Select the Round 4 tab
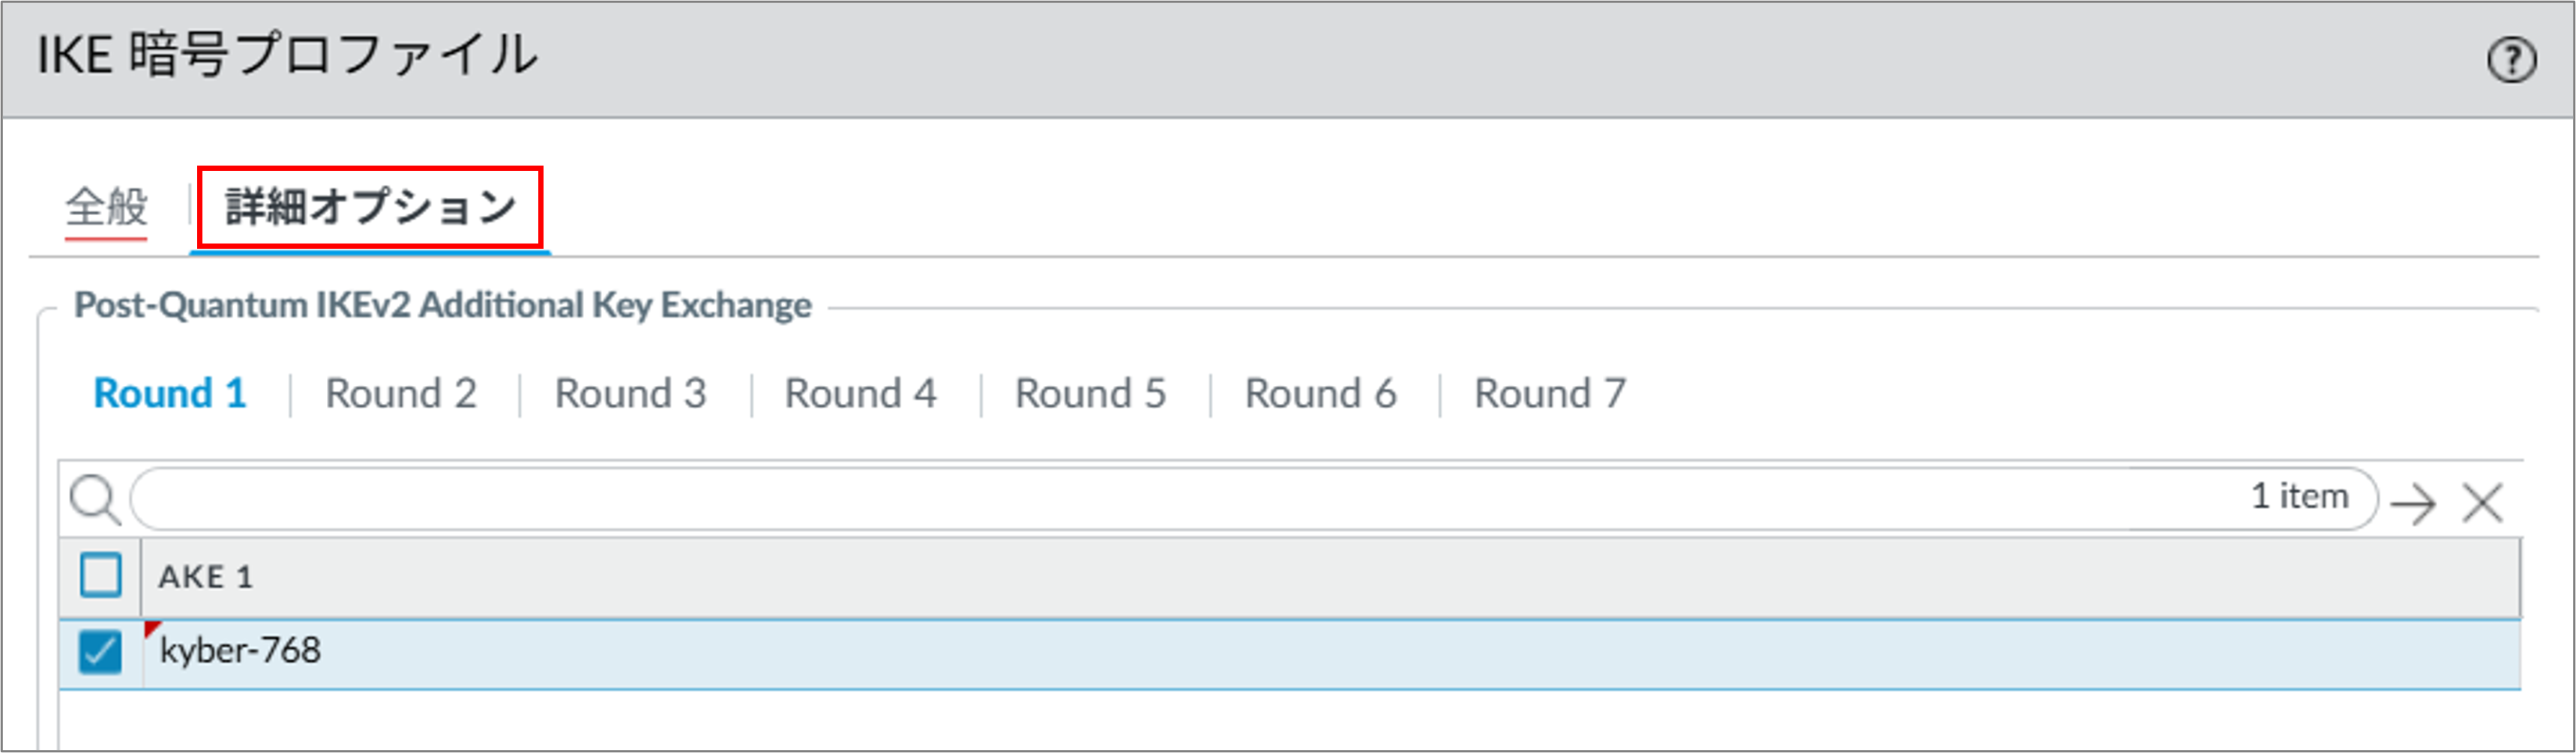Screen dimensions: 2576x753 (861, 393)
